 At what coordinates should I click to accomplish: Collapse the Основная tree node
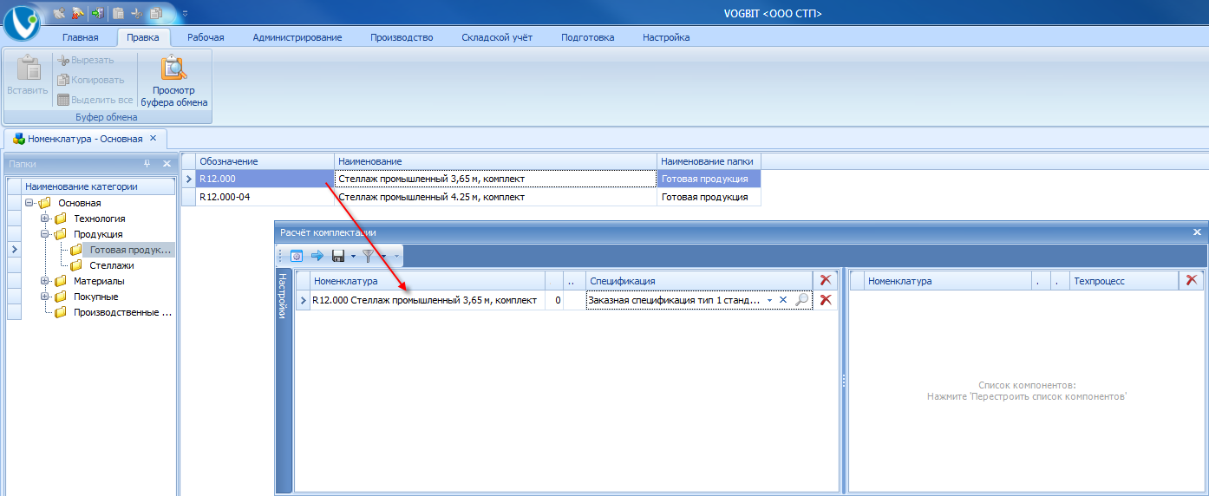pyautogui.click(x=29, y=203)
